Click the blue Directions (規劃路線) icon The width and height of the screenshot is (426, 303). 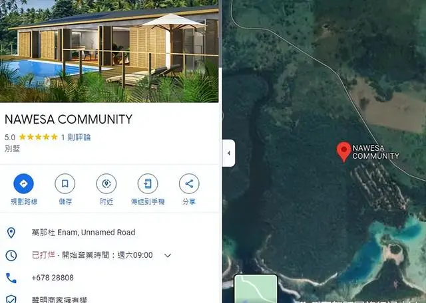(24, 183)
